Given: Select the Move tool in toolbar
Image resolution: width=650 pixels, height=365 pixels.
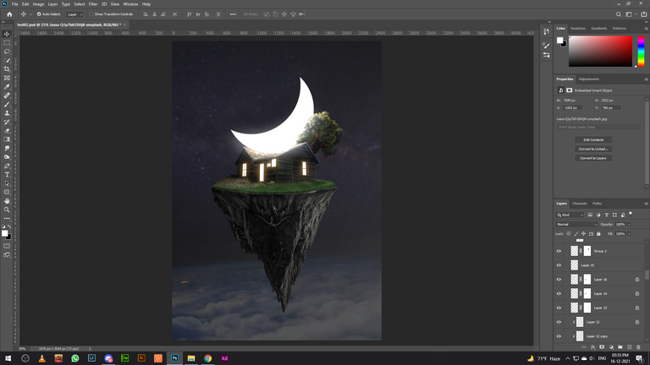Looking at the screenshot, I should (7, 34).
